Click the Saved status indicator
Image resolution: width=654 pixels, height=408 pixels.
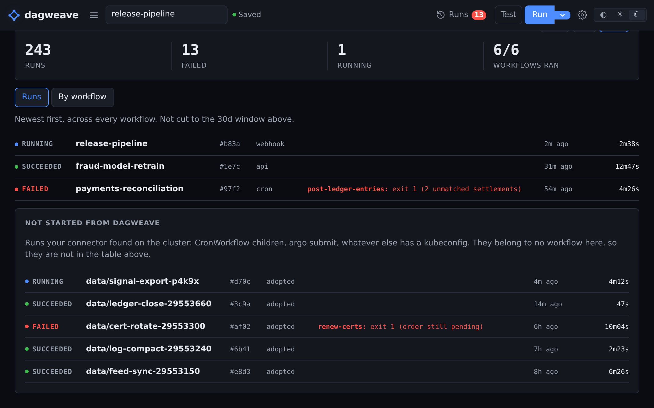tap(247, 15)
